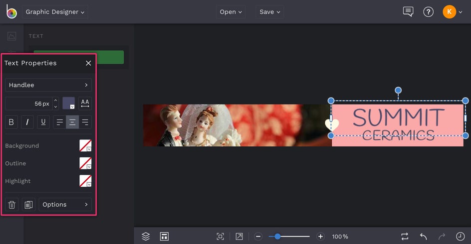Decrease font size with down stepper
Viewport: 471px width, 244px height.
click(x=55, y=107)
